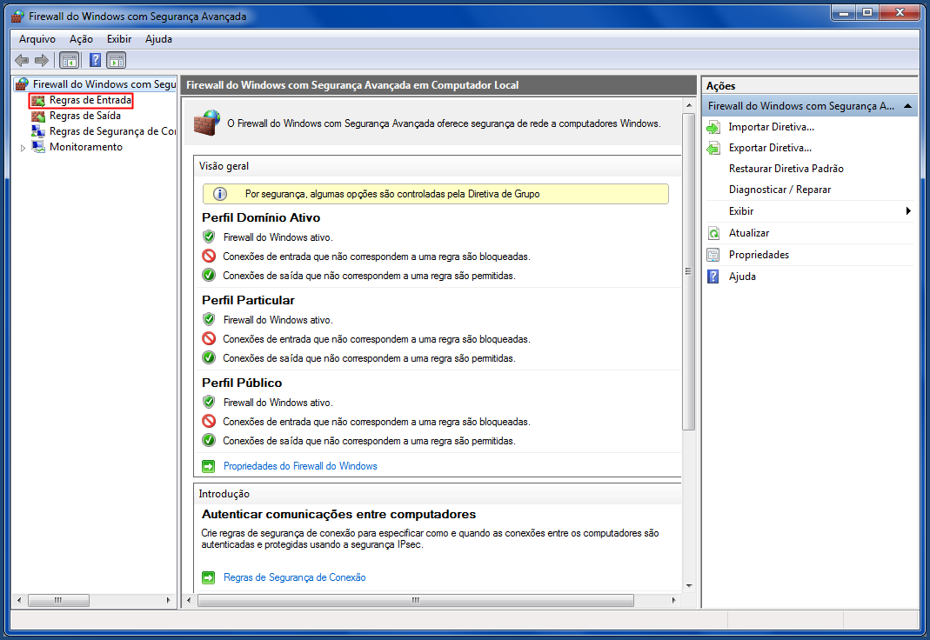The width and height of the screenshot is (930, 640).
Task: Select Regras de Entrada in the tree
Action: 90,100
